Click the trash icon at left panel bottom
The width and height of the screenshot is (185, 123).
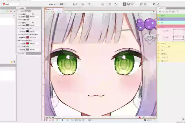tap(14, 62)
